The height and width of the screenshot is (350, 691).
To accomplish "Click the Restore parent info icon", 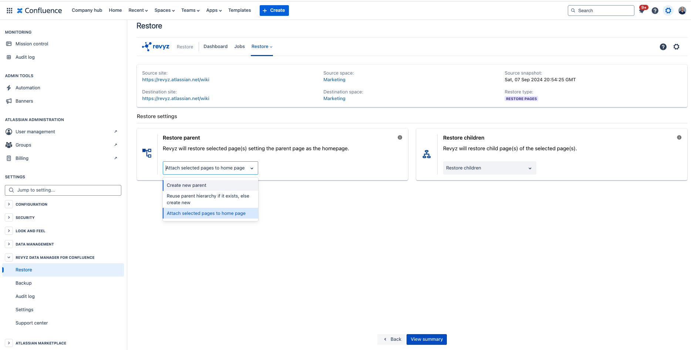I will 400,137.
